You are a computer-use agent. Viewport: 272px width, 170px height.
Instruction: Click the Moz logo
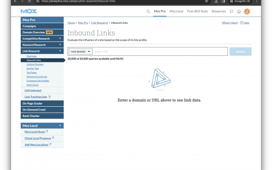click(x=29, y=11)
